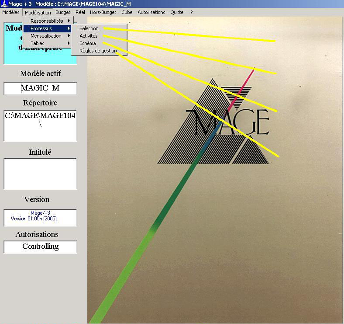
Task: Close the Modélisation menu in the menu bar
Action: (38, 13)
